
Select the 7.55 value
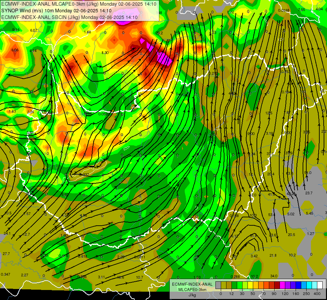tap(302, 10)
